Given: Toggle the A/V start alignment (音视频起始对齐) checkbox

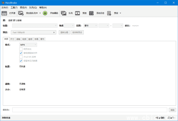Looking at the screenshot, I should 21,53.
